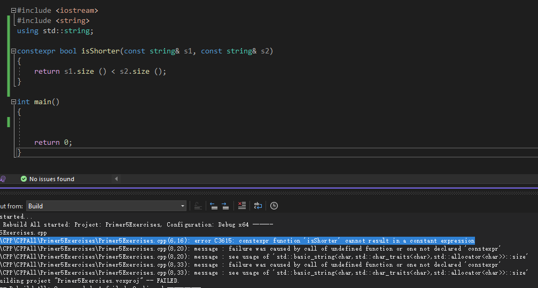
Task: Toggle word wrap in Output pane
Action: point(258,206)
